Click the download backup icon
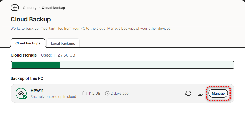245x116 pixels. pos(200,93)
